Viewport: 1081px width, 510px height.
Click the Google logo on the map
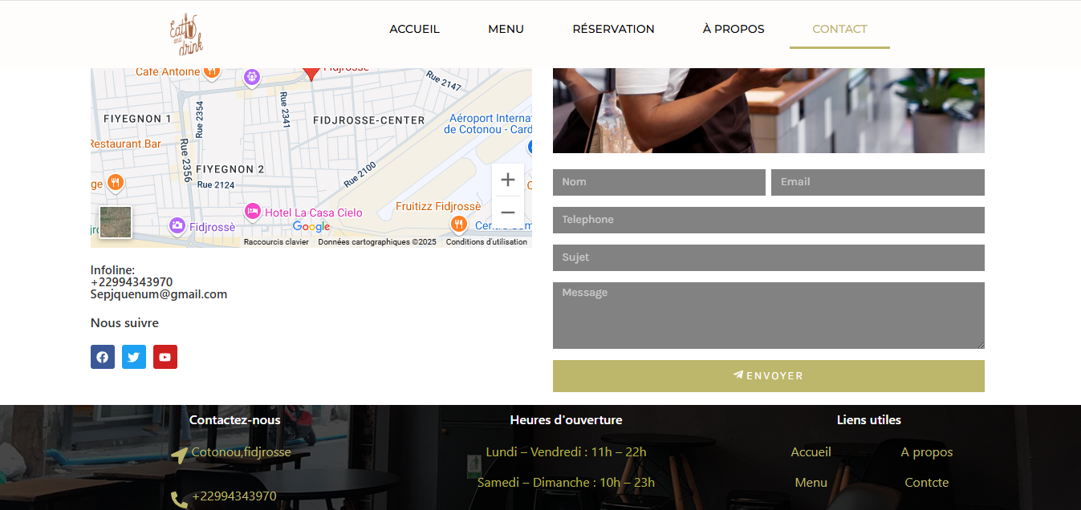click(311, 227)
